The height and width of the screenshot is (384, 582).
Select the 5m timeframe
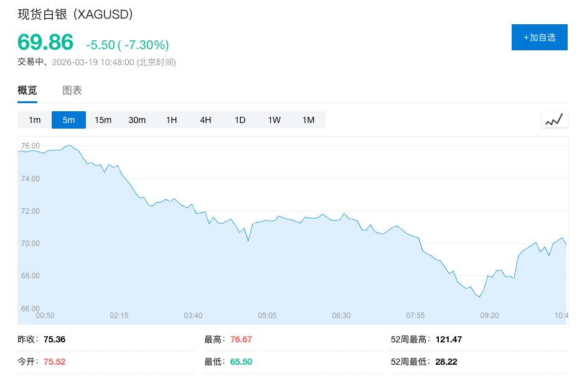(x=68, y=119)
